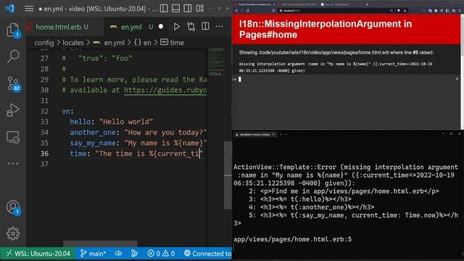Open the Search view in the activity bar

[x=13, y=57]
